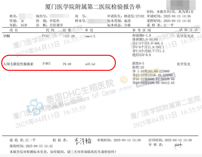Click the HCG result value 79.69
Viewport: 202px width, 157px height.
point(67,64)
